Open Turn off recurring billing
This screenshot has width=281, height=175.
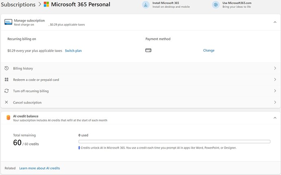tap(31, 91)
